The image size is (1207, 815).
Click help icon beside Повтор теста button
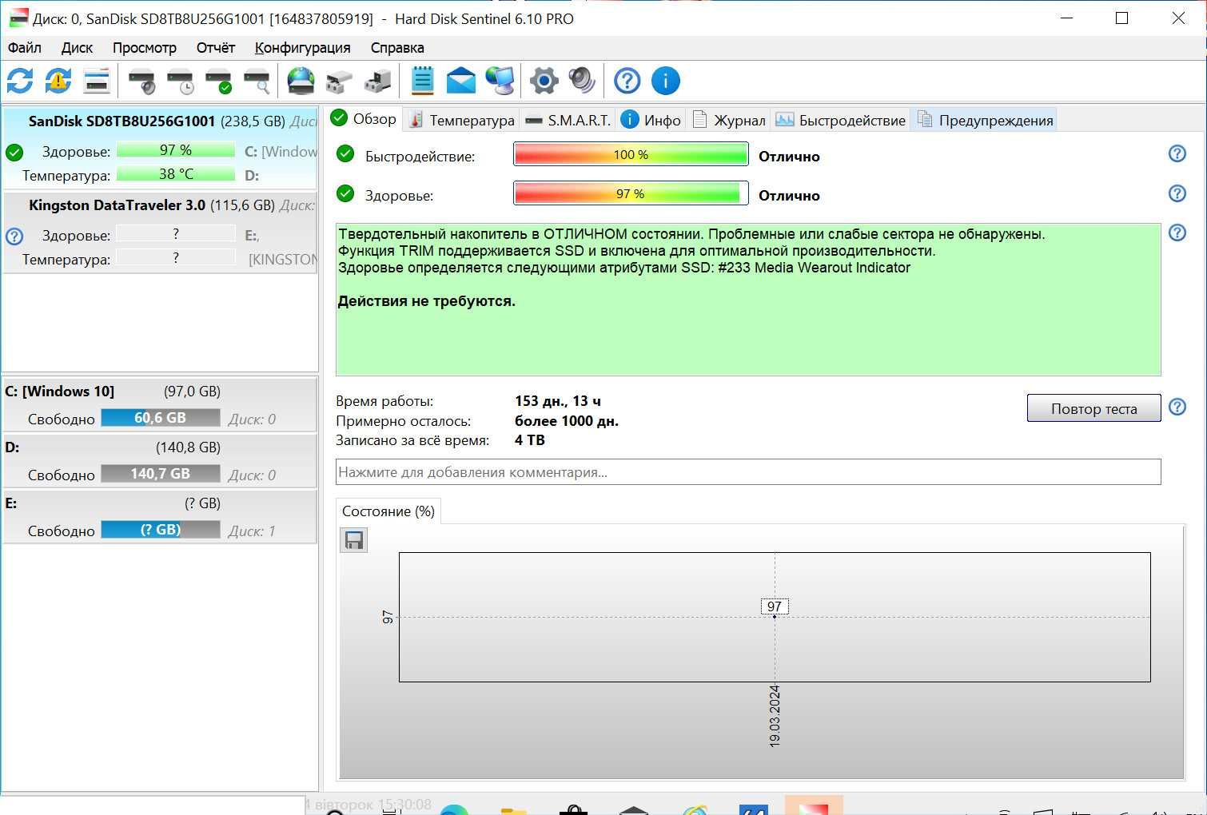pyautogui.click(x=1177, y=407)
